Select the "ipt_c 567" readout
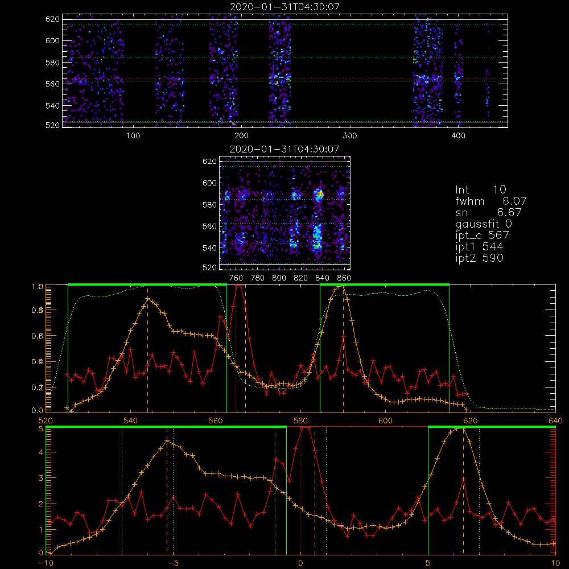This screenshot has width=569, height=569. click(x=483, y=235)
